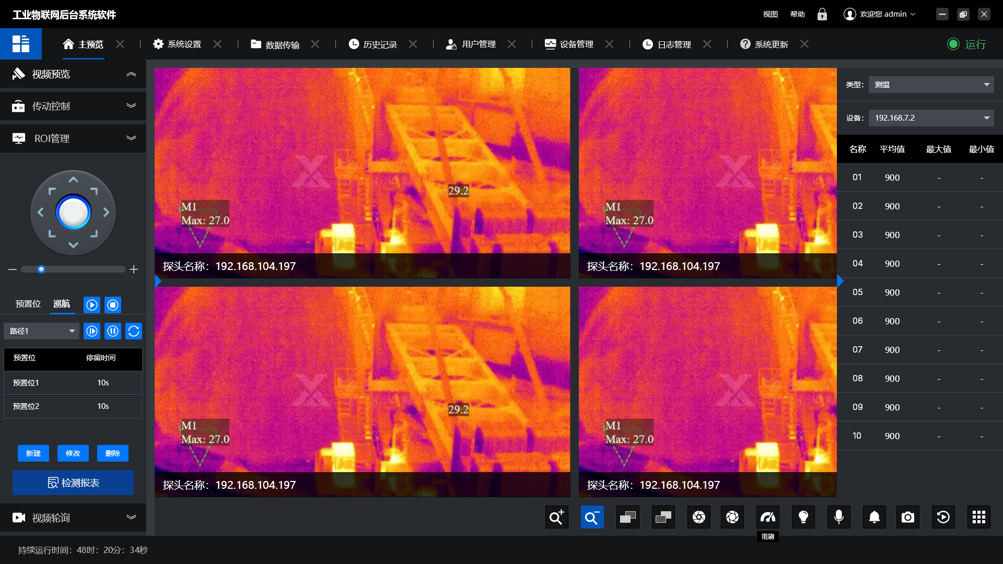1003x564 pixels.
Task: Switch to the 设备管理 tab
Action: pyautogui.click(x=575, y=44)
